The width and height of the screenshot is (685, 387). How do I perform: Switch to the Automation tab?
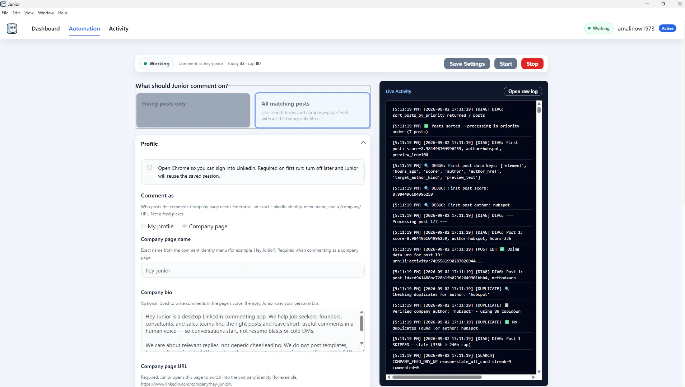tap(84, 29)
